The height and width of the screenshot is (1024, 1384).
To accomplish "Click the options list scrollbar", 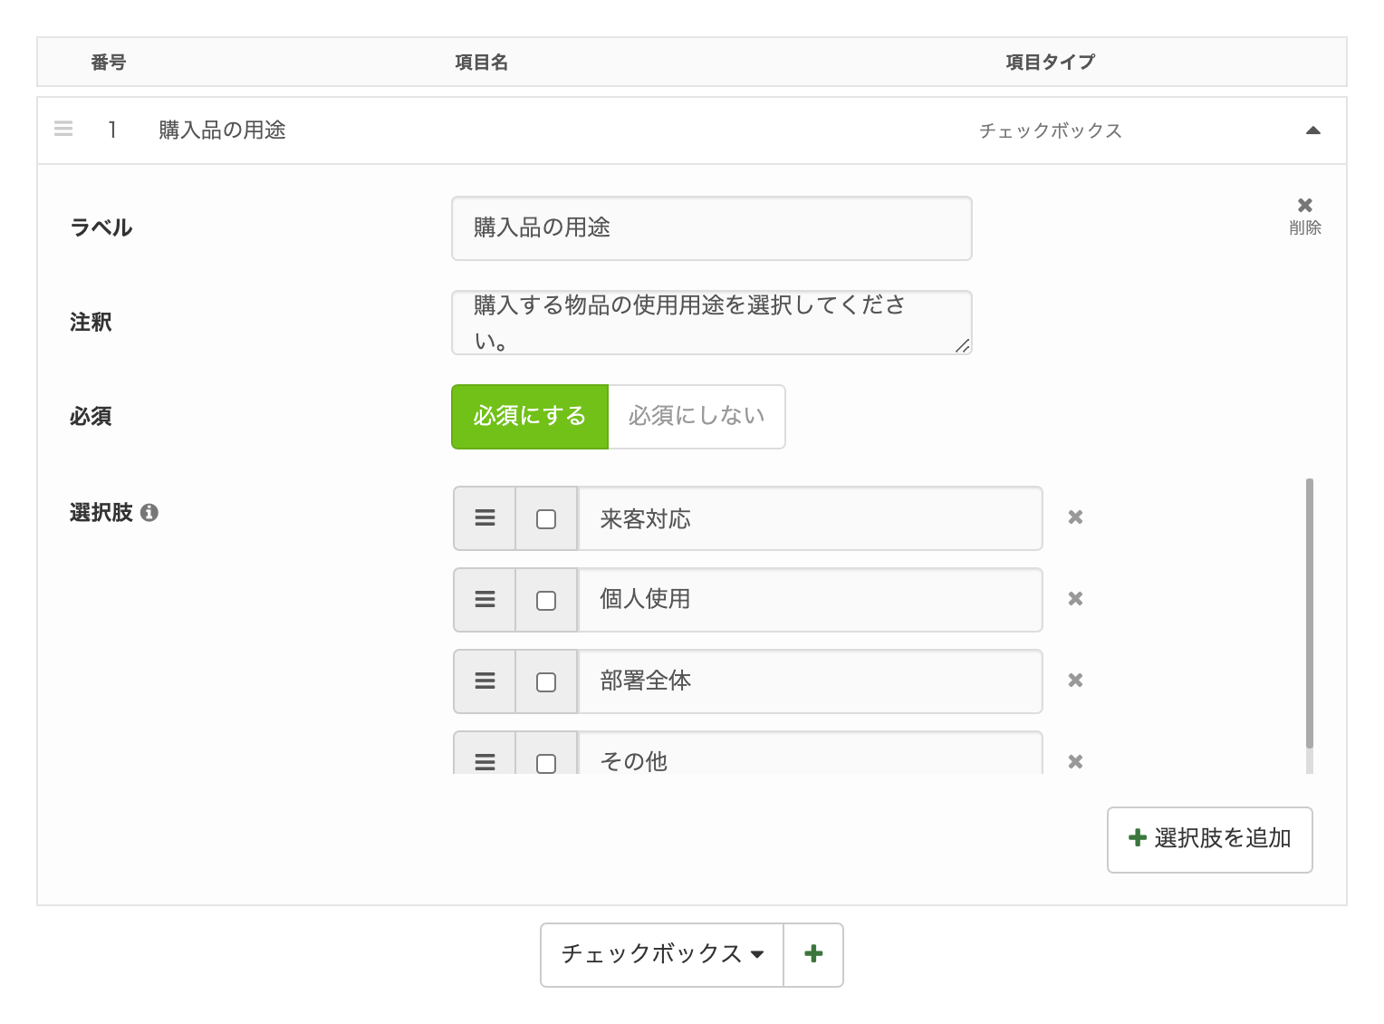I will point(1310,613).
